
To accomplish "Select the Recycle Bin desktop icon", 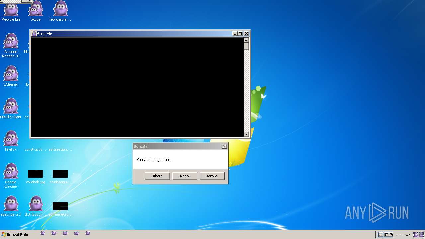I will 11,11.
